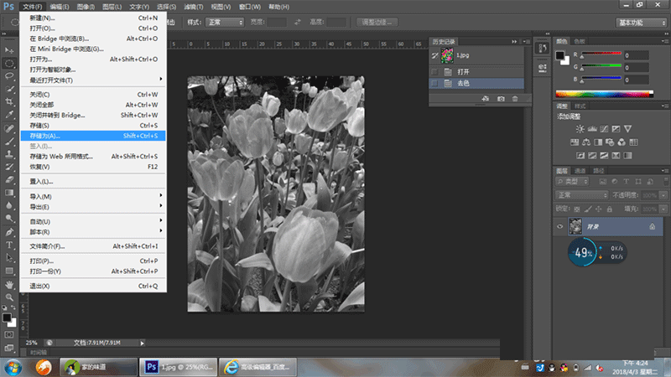This screenshot has width=671, height=377.
Task: Delete history state with trash icon
Action: [515, 99]
